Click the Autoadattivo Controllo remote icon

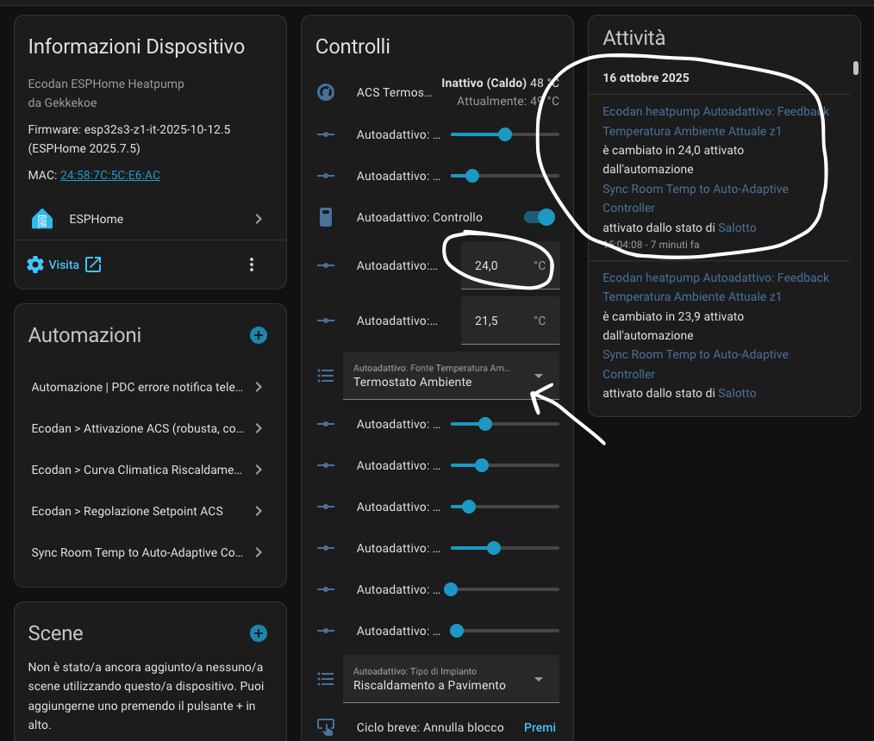[x=326, y=217]
